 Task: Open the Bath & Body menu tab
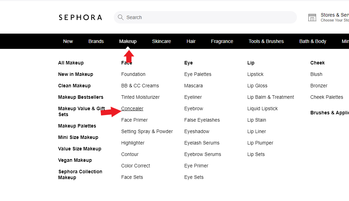tap(313, 41)
